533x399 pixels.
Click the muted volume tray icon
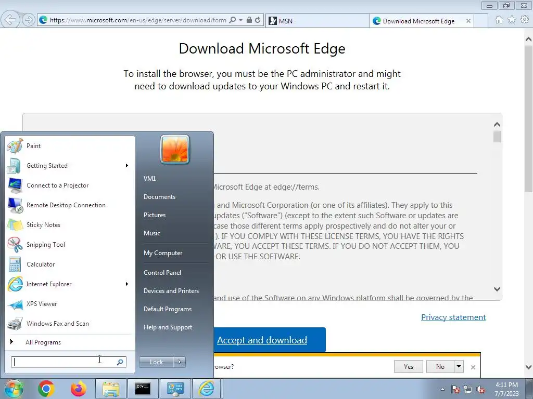click(480, 390)
